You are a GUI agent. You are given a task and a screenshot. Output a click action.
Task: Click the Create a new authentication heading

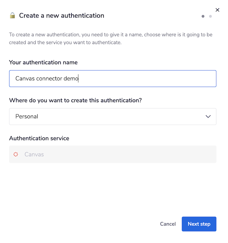click(62, 16)
